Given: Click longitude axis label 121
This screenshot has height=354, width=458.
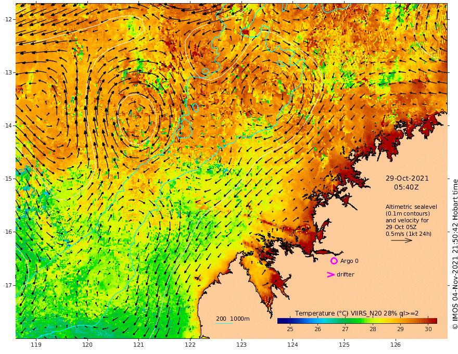Looking at the screenshot, I should click(x=139, y=345).
